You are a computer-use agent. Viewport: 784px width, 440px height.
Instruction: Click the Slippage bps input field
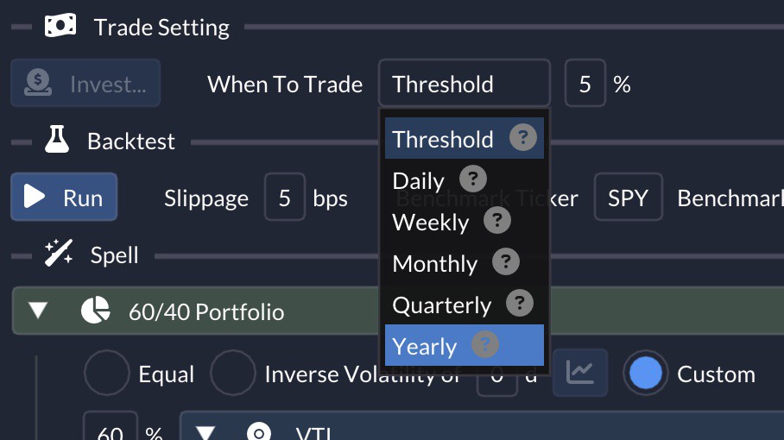284,197
